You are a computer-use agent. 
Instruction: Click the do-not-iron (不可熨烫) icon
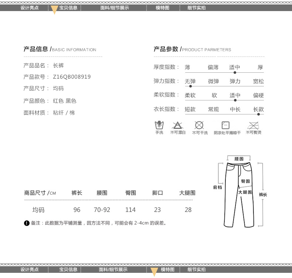[x=254, y=125]
